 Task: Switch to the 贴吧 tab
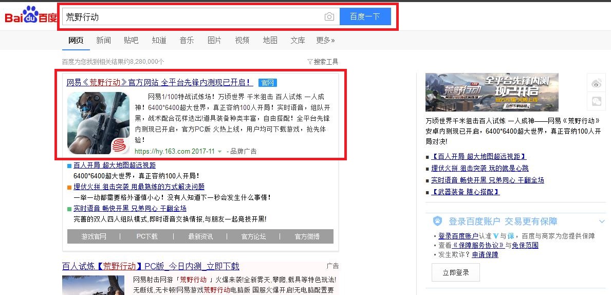(x=131, y=40)
